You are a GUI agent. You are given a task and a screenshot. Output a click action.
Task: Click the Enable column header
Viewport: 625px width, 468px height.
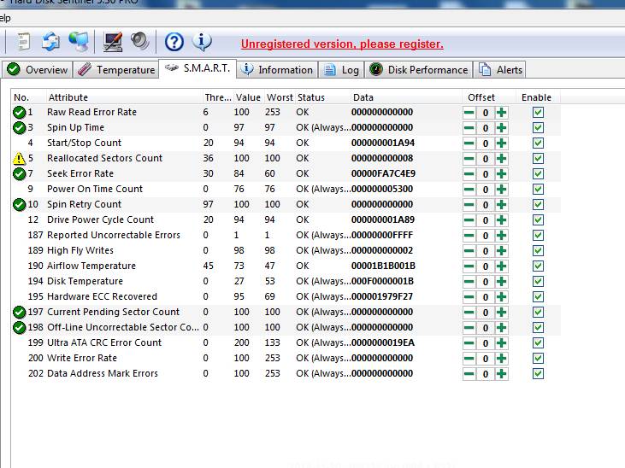tap(536, 97)
